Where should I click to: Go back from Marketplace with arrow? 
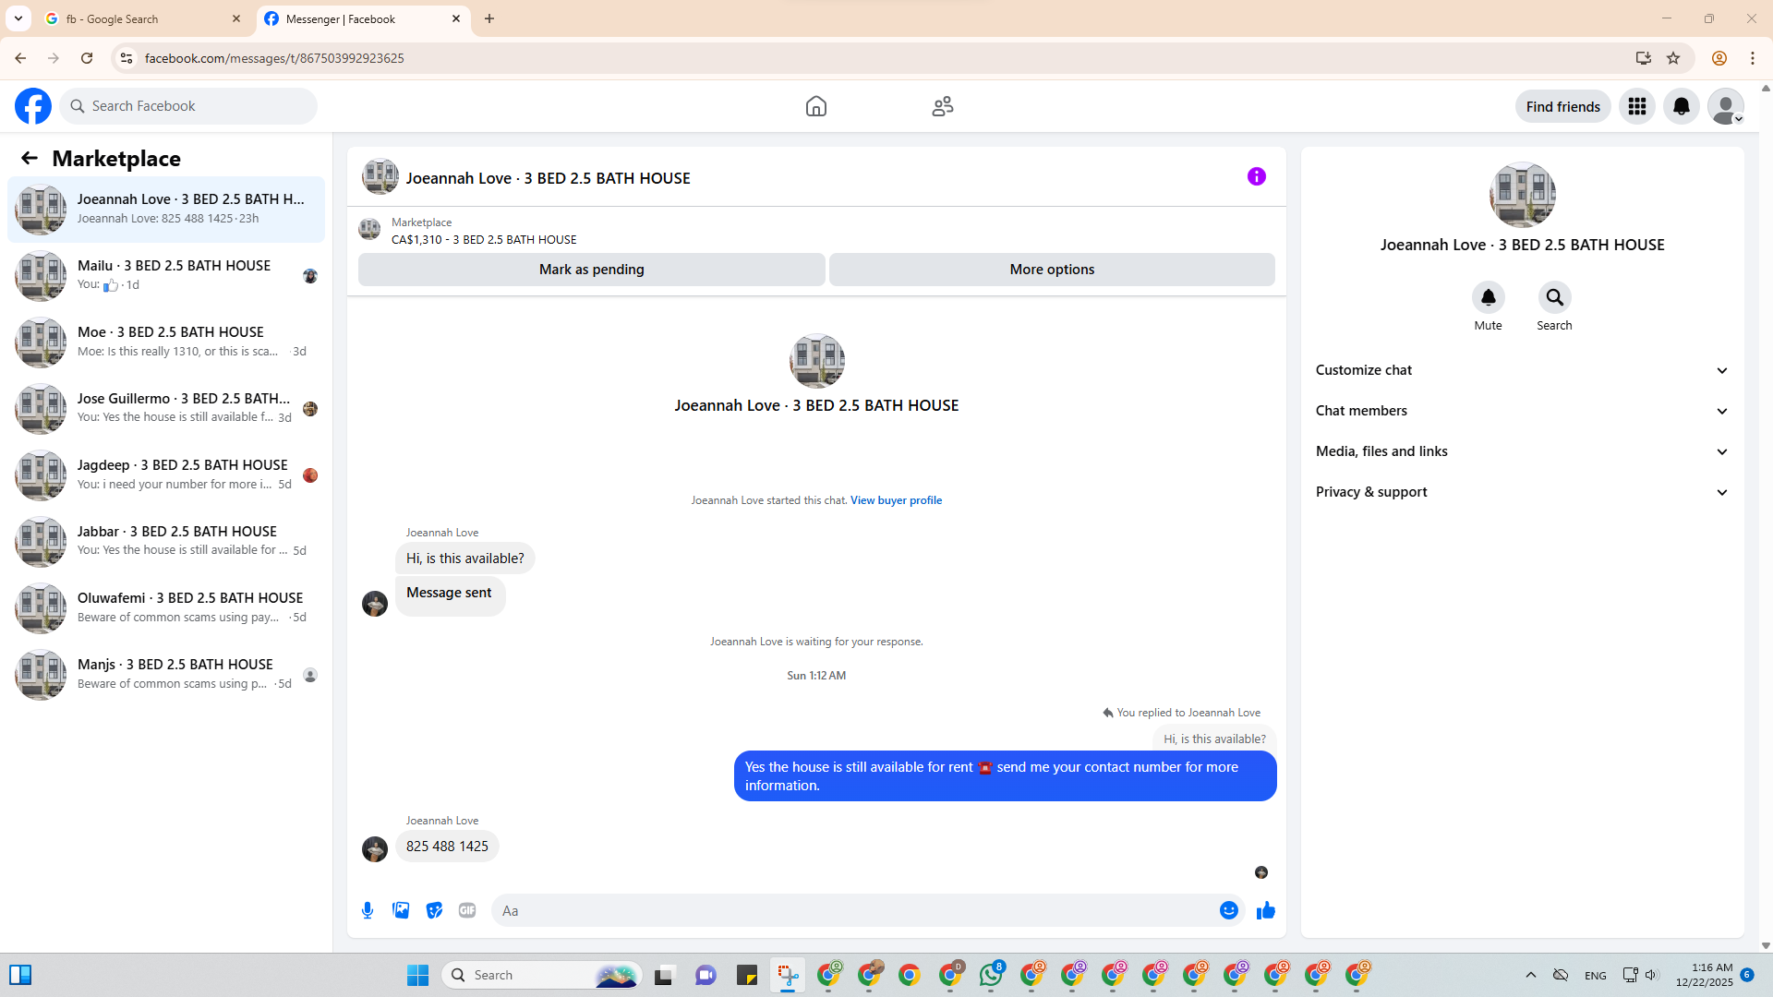pyautogui.click(x=30, y=159)
